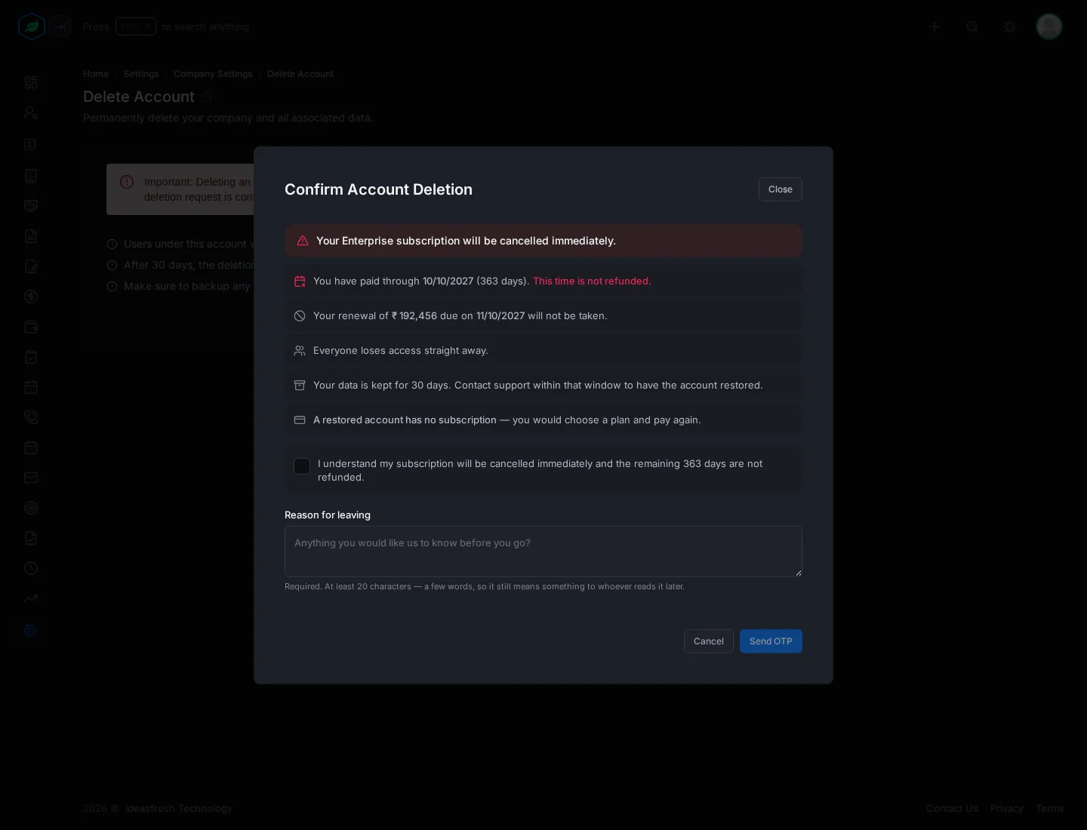1087x830 pixels.
Task: Click the search magnifier in top bar
Action: 972,26
